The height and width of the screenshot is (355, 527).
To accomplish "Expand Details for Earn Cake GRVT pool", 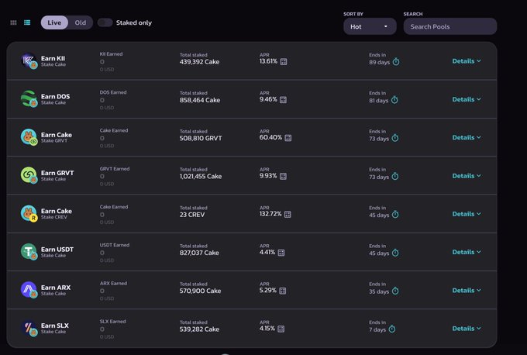I will (x=467, y=137).
